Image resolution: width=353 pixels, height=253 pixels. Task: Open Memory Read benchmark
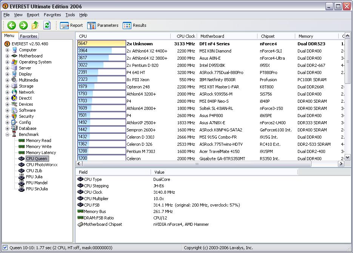tap(39, 141)
